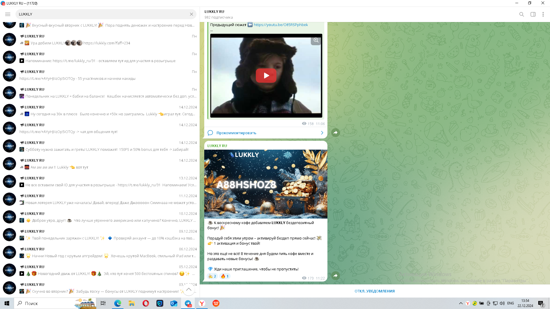Click ОТКЛ. УВЕДОМЛЕНИЯ to mute channel
The height and width of the screenshot is (309, 550).
[x=374, y=291]
